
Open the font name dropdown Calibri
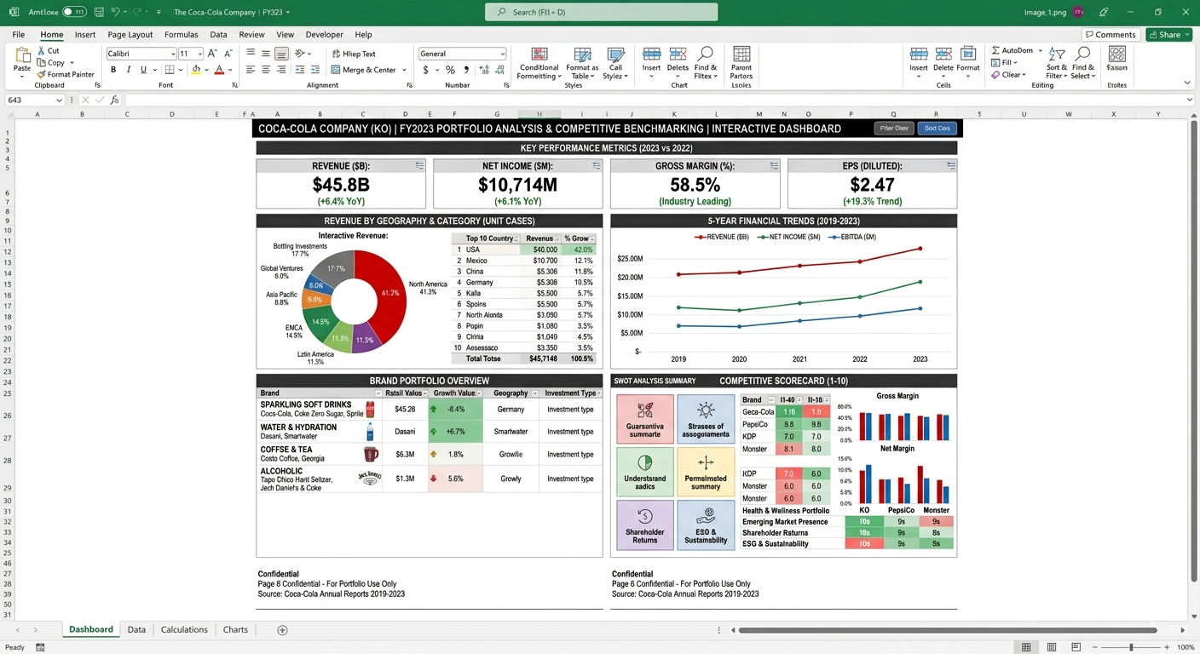tap(141, 54)
